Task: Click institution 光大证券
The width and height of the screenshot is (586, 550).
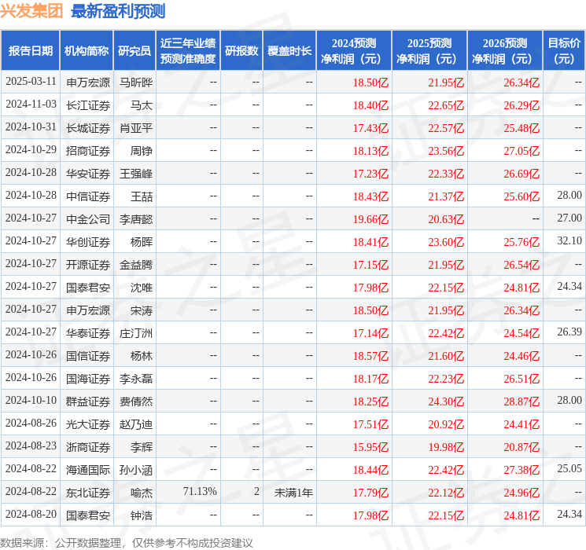Action: click(88, 424)
